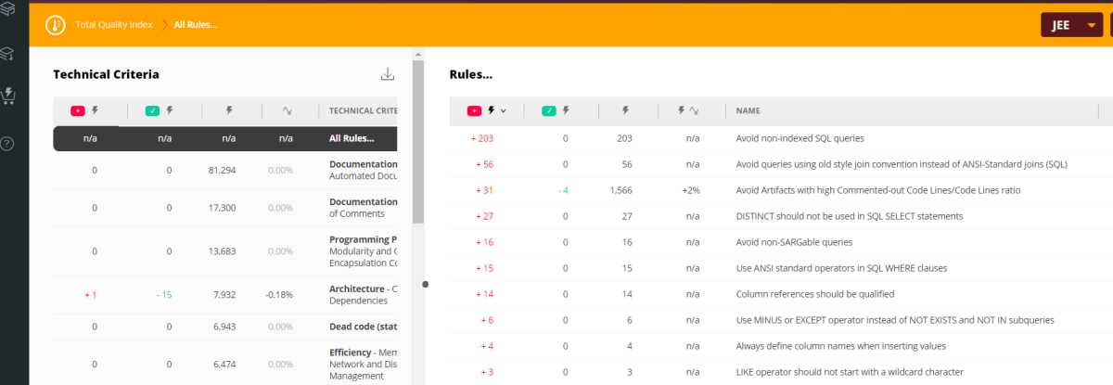
Task: Download the Technical Criteria table
Action: pos(388,75)
